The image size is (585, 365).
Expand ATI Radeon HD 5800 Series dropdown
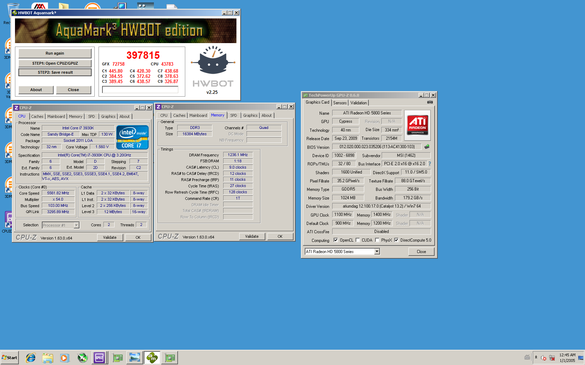tap(377, 251)
